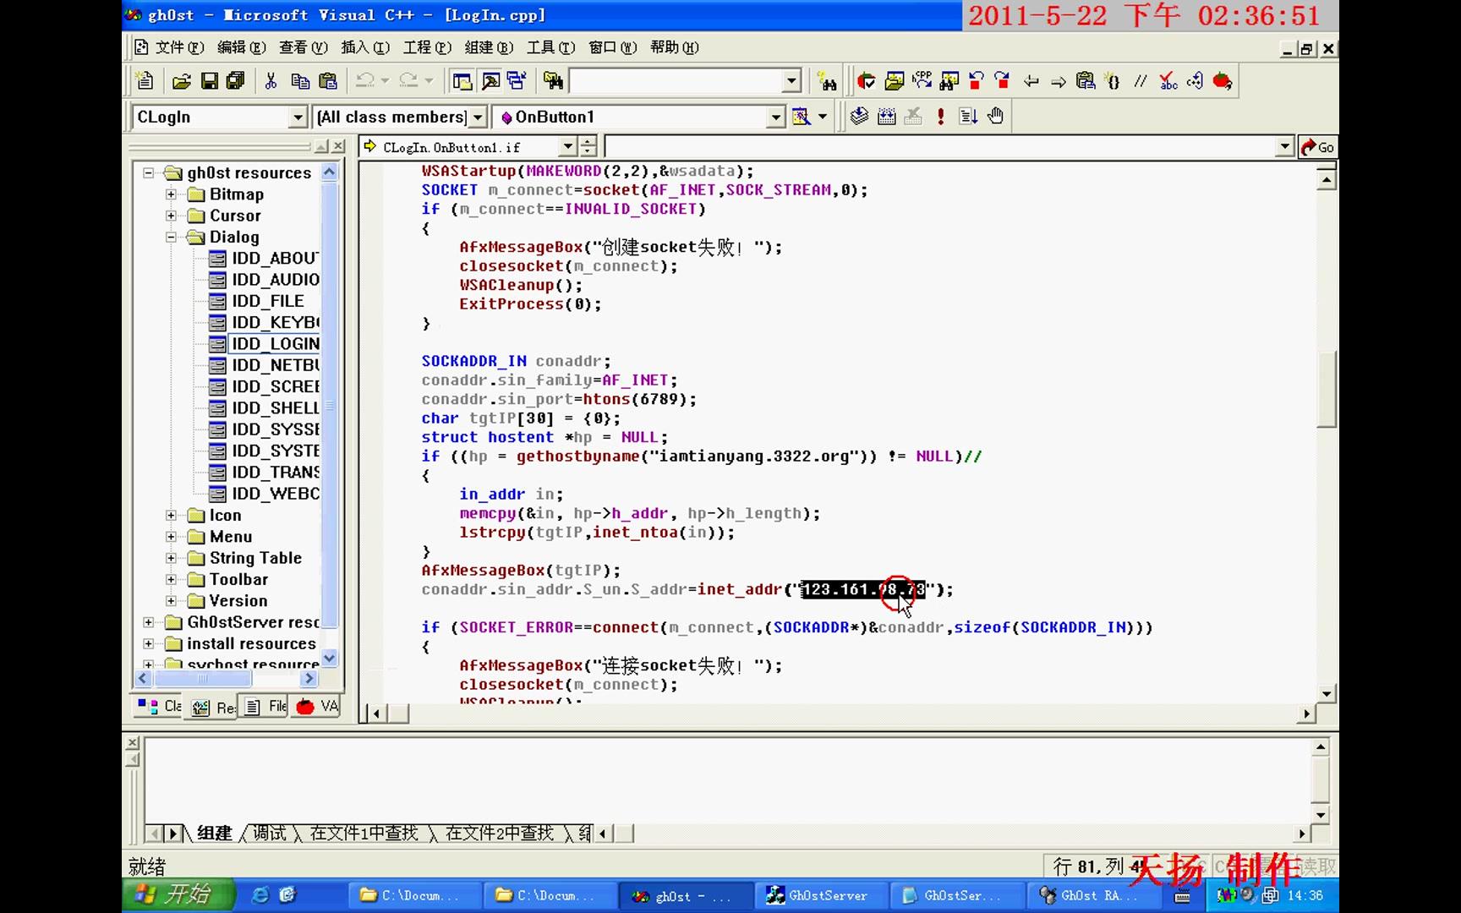Screen dimensions: 1461x913
Task: Click Find in Files binoculars icon
Action: point(553,81)
